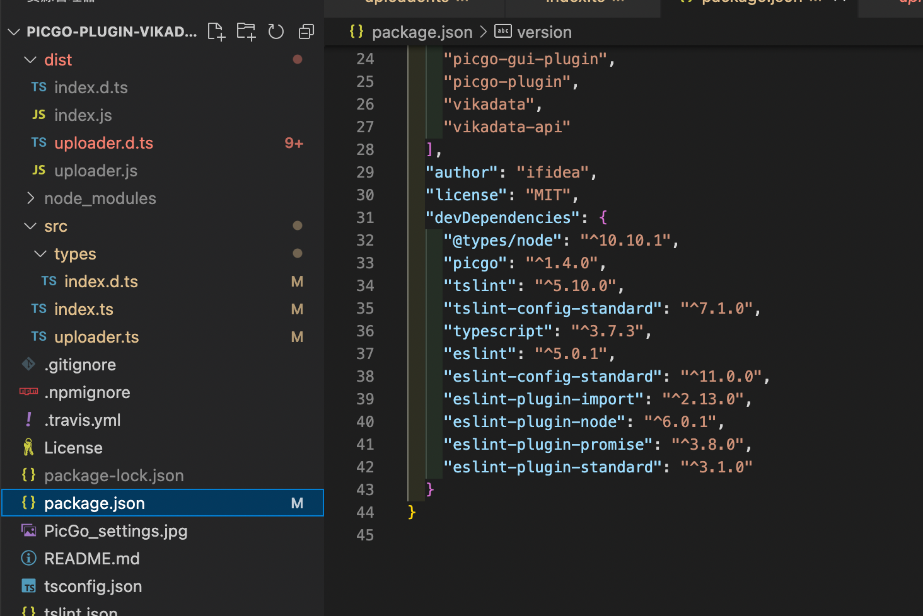
Task: Click the New Folder icon in Explorer
Action: pos(246,31)
